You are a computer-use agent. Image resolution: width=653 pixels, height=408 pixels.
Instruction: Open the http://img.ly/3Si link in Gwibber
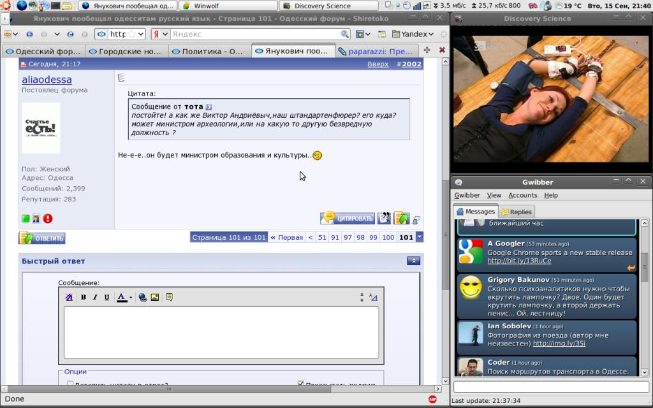coord(559,344)
